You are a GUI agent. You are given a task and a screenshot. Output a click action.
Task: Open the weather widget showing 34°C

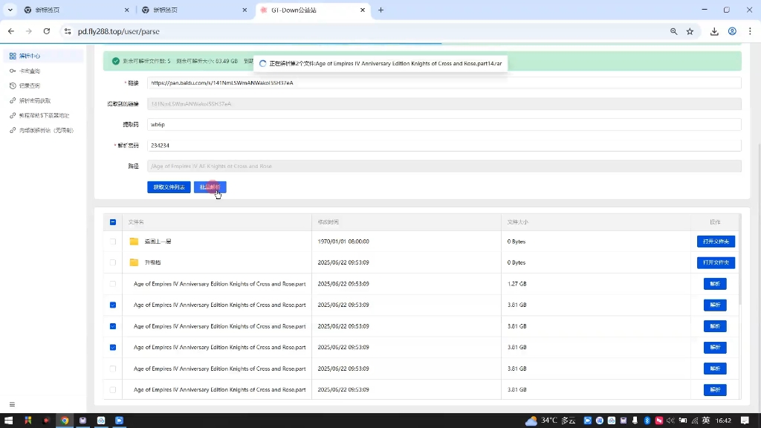pyautogui.click(x=551, y=421)
